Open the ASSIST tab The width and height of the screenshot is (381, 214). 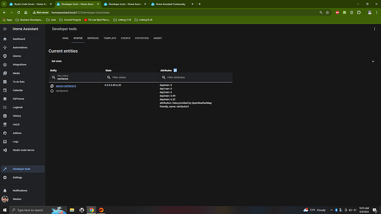tap(158, 39)
